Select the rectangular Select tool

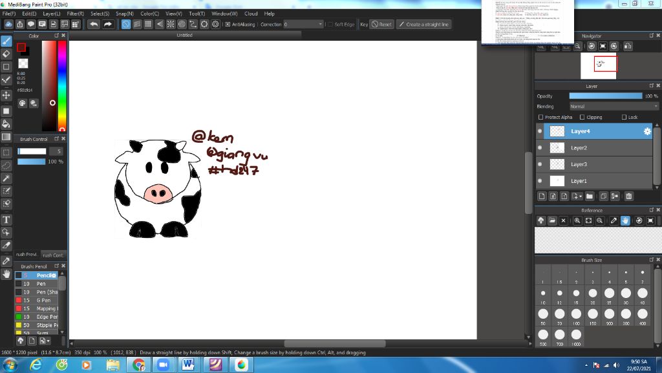pos(6,153)
